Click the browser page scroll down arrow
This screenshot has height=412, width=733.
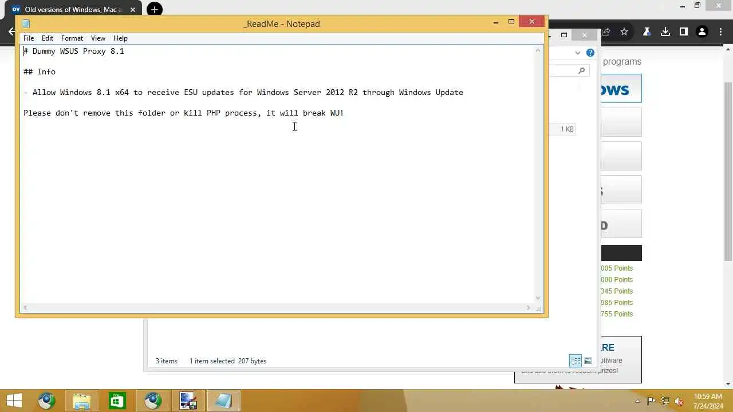[728, 384]
